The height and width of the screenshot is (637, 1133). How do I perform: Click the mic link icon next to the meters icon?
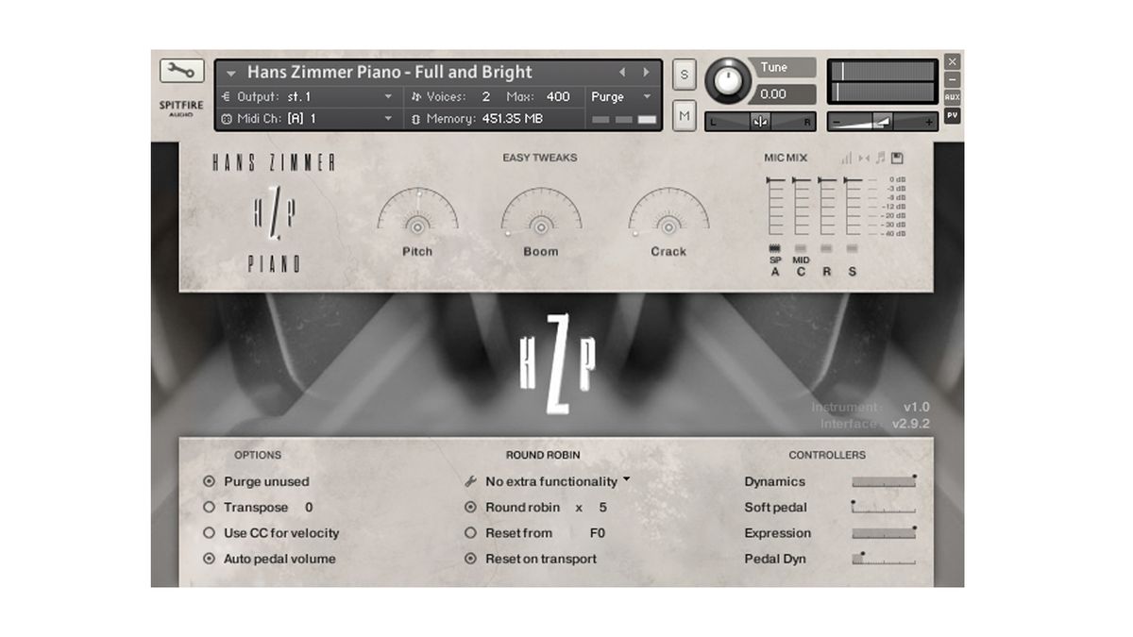[x=862, y=158]
